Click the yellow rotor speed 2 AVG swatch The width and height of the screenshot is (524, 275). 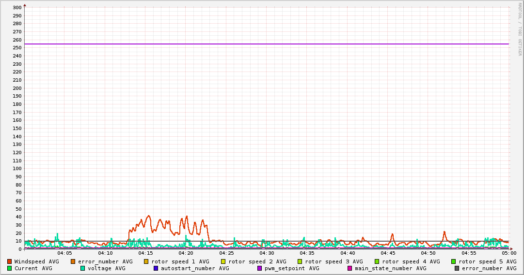[223, 261]
